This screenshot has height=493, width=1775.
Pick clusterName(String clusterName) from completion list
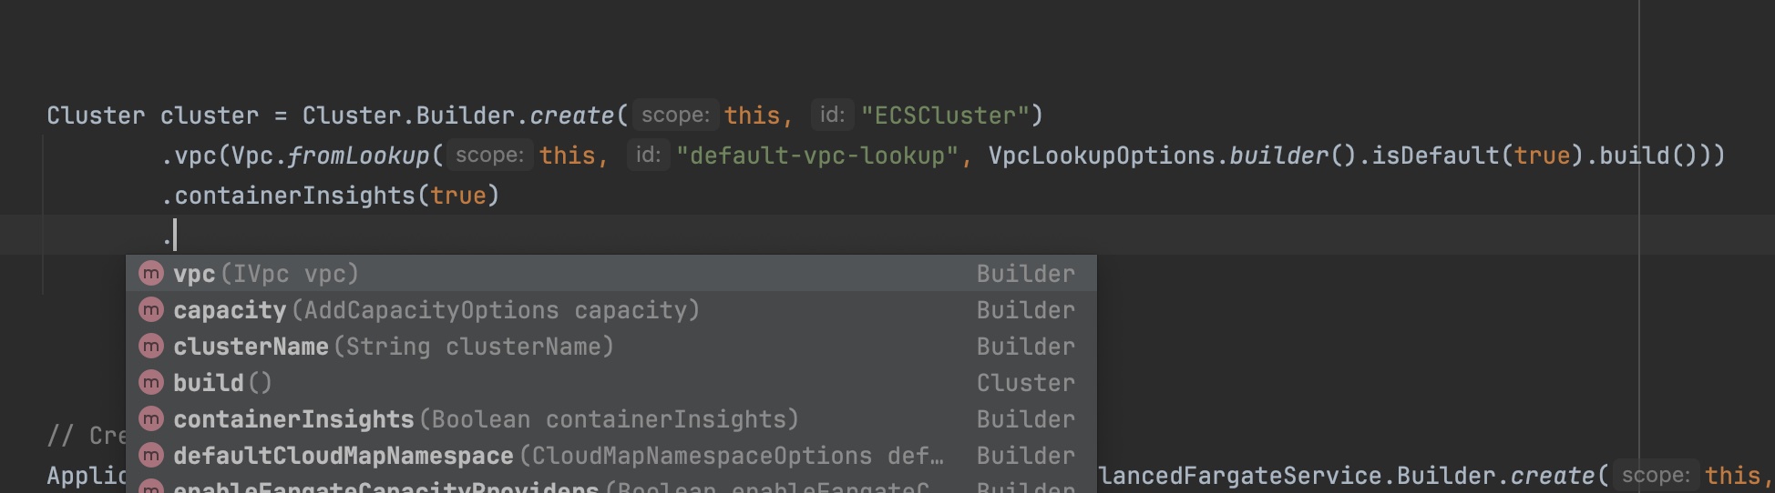(611, 346)
